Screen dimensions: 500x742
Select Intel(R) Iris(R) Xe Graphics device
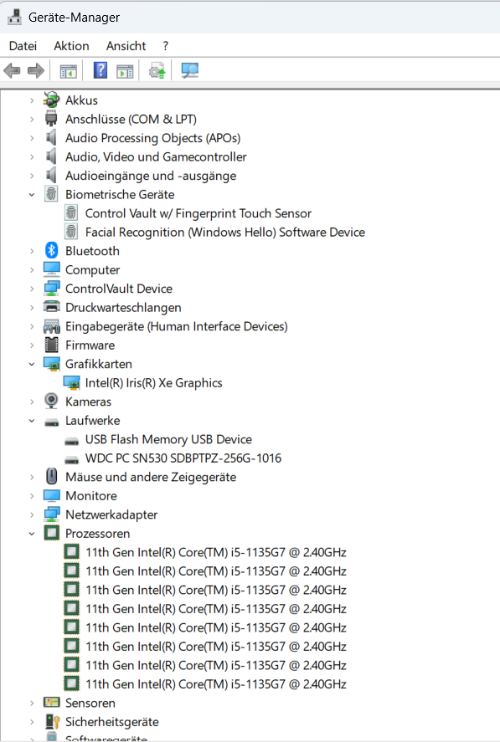coord(153,383)
